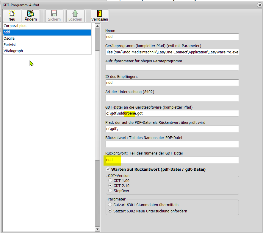Close the GDT-Programm-Aufruf dialog window
Image resolution: width=263 pixels, height=233 pixels.
point(259,5)
